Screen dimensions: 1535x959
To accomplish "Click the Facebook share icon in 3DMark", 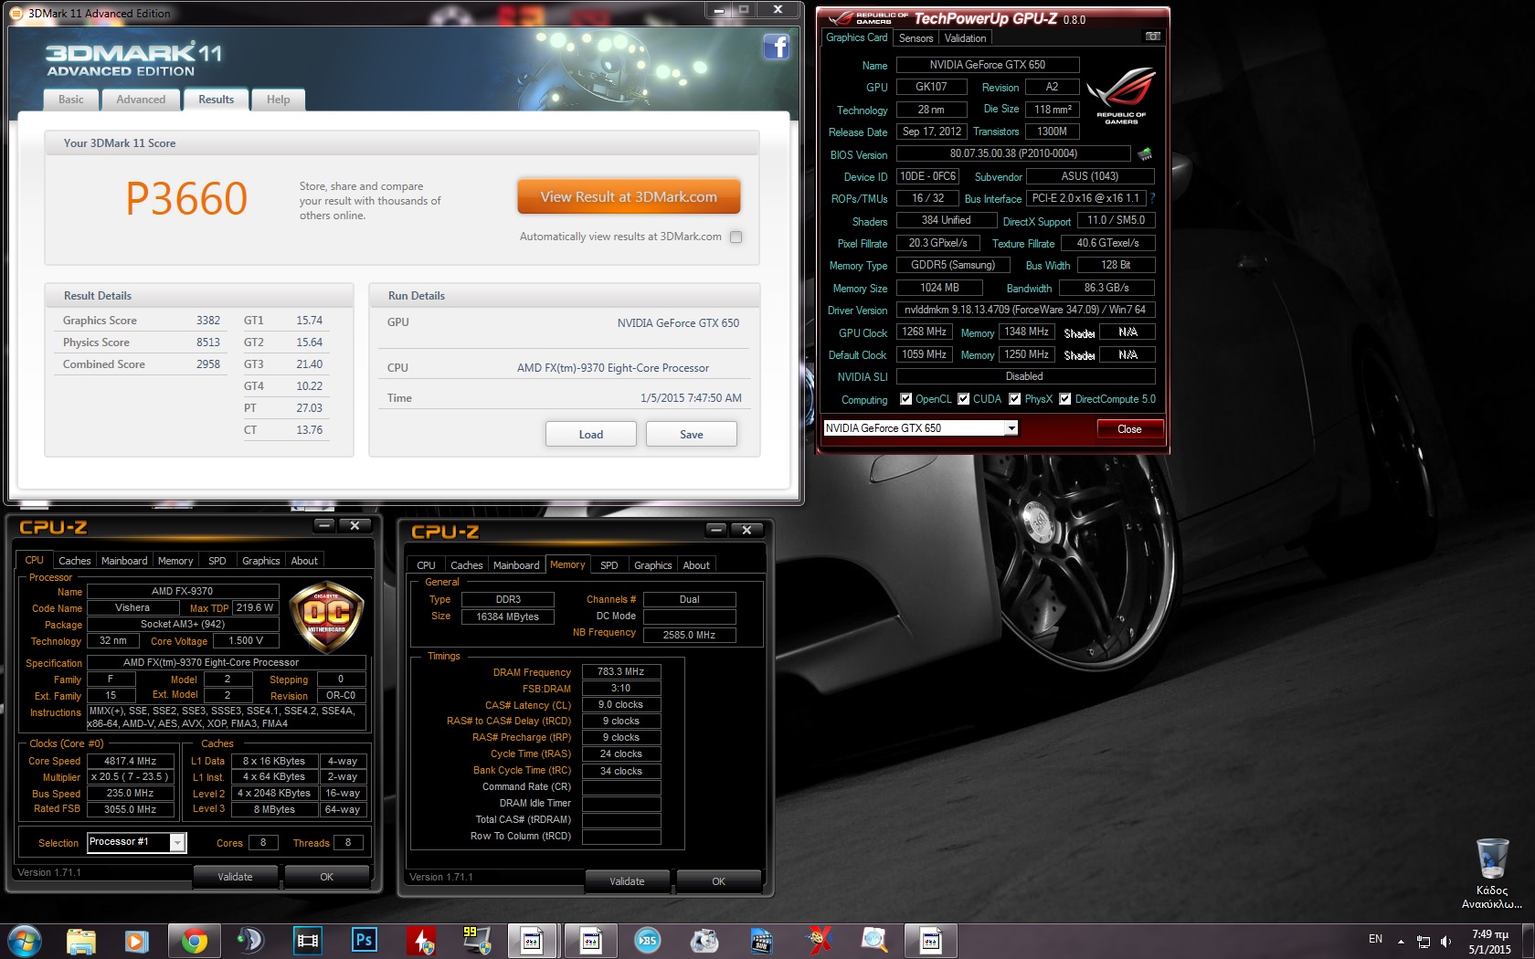I will [x=776, y=47].
